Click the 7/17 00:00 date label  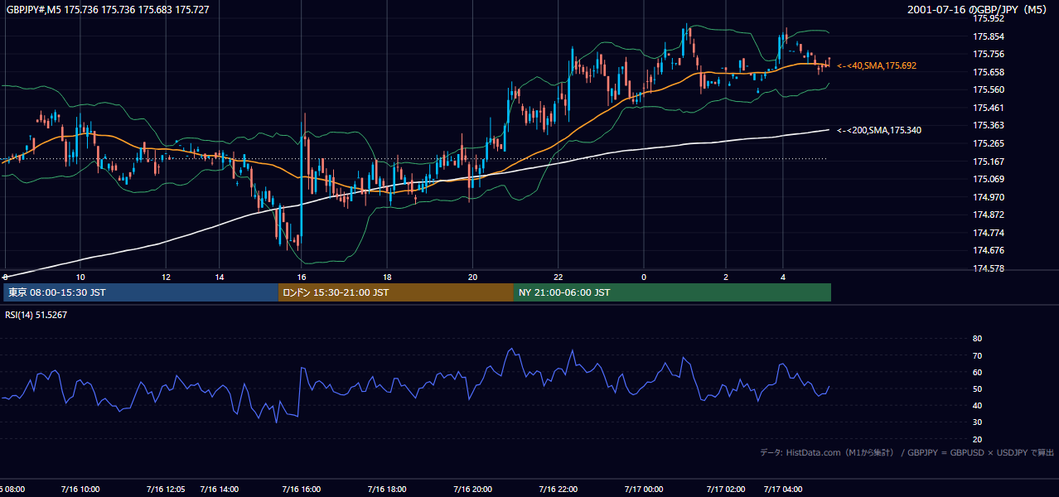click(x=643, y=490)
